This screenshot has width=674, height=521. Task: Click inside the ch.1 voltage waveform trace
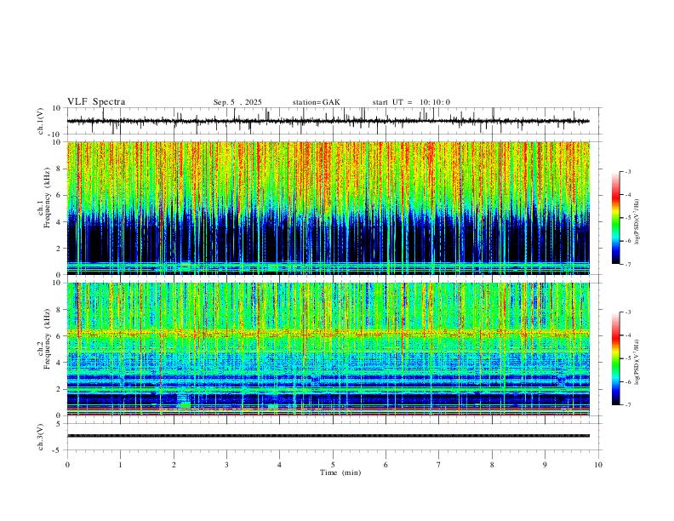coord(328,121)
